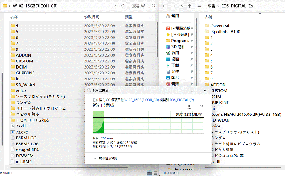Click left window vertical scrollbar

157,40
